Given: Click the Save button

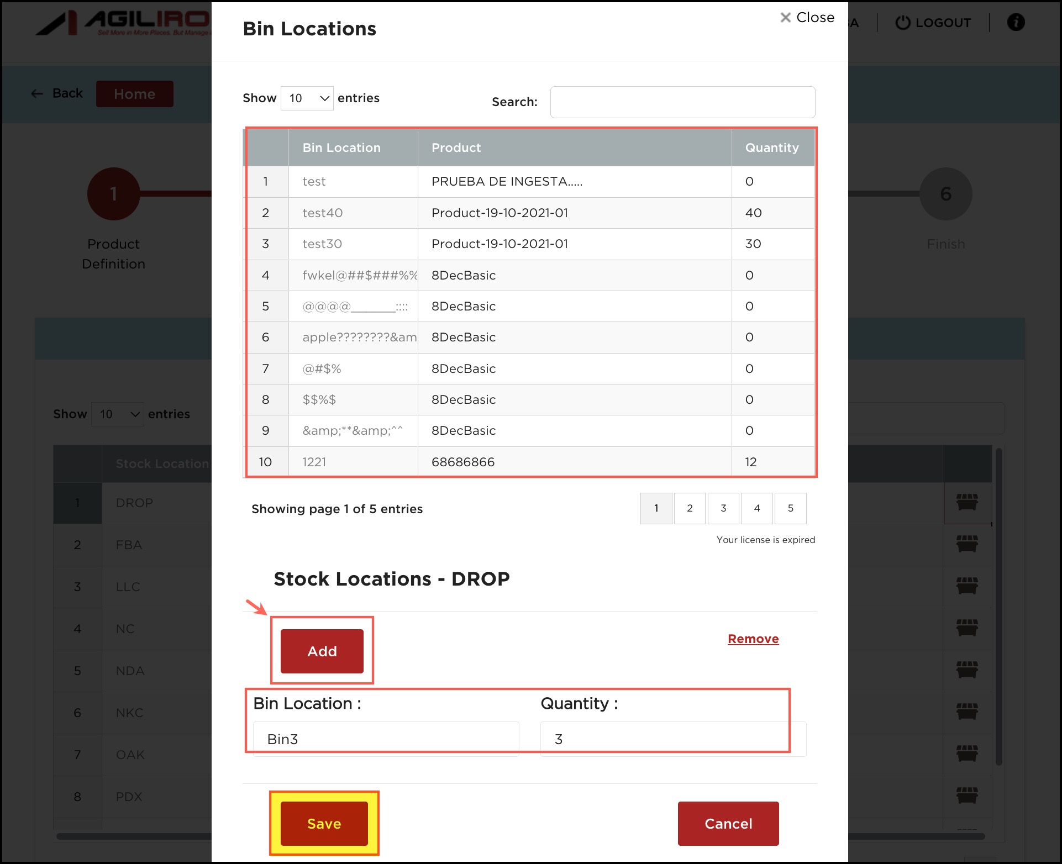Looking at the screenshot, I should (324, 823).
